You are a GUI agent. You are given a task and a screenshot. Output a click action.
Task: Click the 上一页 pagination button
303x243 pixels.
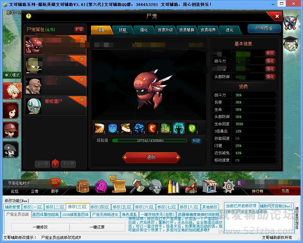click(x=42, y=164)
